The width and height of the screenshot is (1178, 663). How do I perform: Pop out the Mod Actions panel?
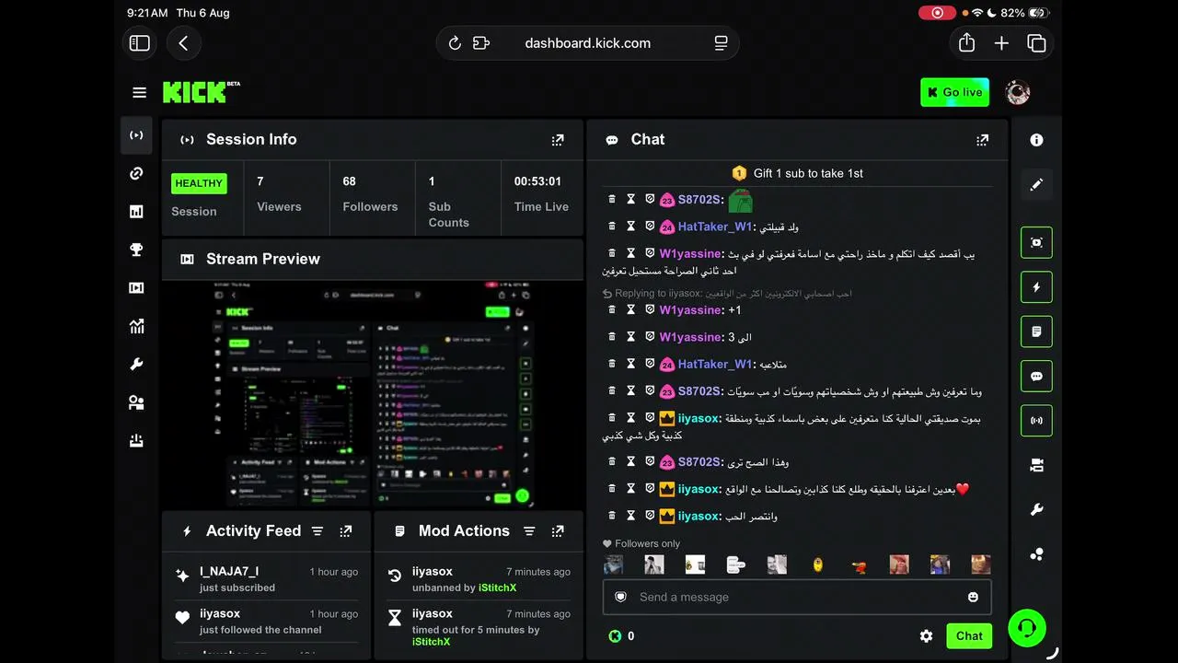558,531
